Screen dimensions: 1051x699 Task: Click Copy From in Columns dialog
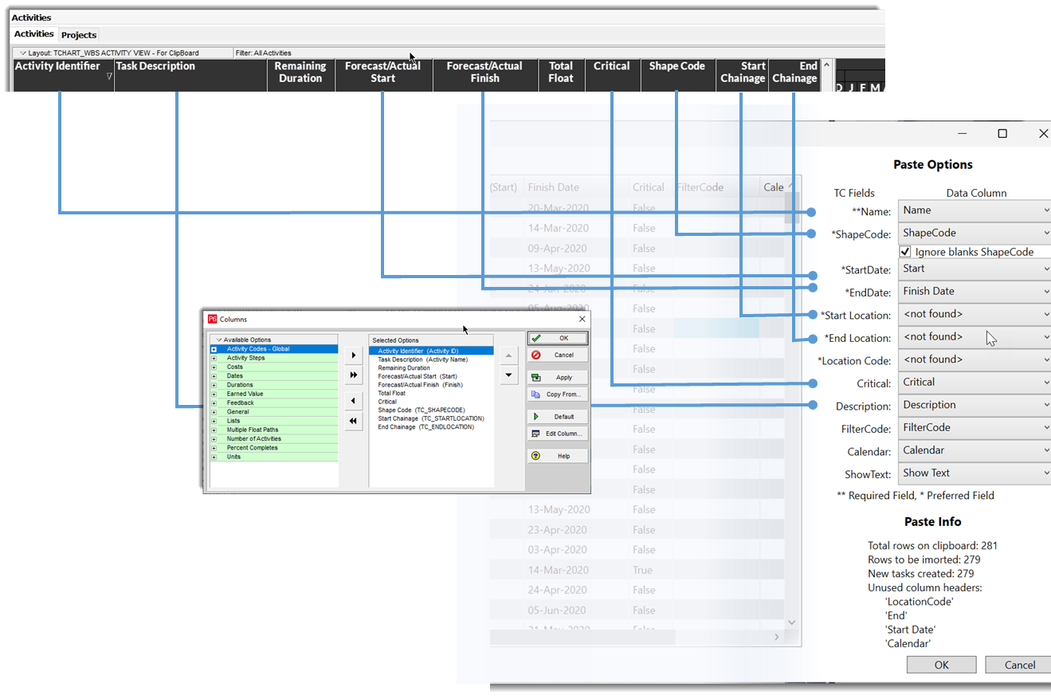click(x=557, y=394)
